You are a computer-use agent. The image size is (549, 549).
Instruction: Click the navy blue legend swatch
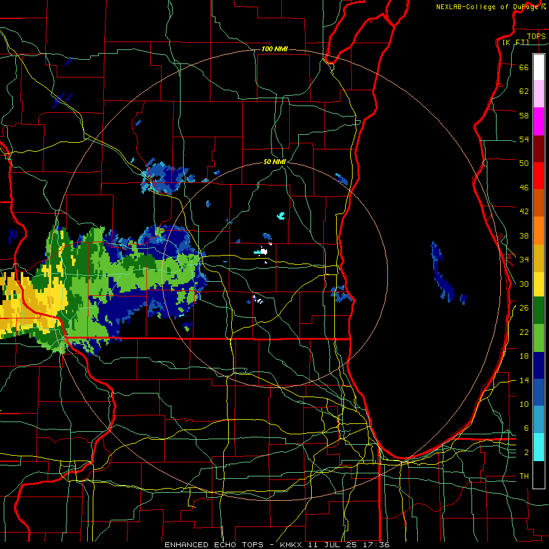(x=539, y=365)
